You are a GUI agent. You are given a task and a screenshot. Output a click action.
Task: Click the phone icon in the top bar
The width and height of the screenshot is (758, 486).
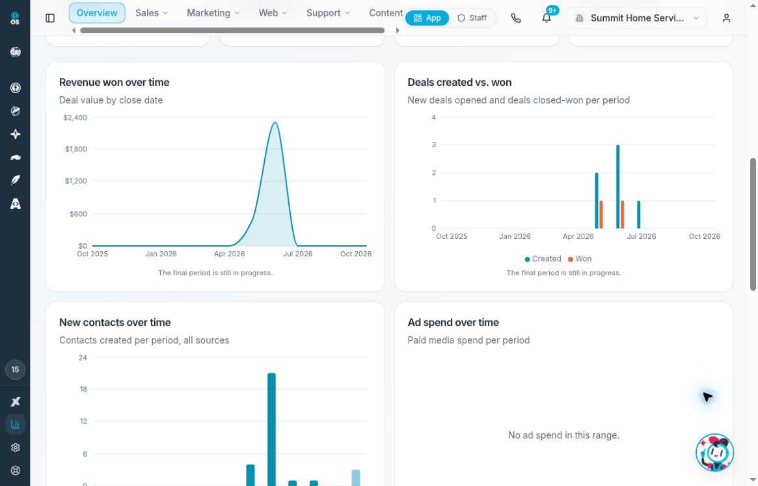coord(516,18)
